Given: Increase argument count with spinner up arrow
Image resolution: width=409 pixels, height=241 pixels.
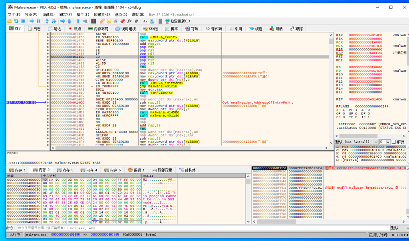Looking at the screenshot, I should point(388,141).
